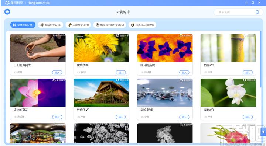The height and width of the screenshot is (146, 266).
Task: Insert the 山上的海贝壳 resource
Action: click(x=57, y=73)
